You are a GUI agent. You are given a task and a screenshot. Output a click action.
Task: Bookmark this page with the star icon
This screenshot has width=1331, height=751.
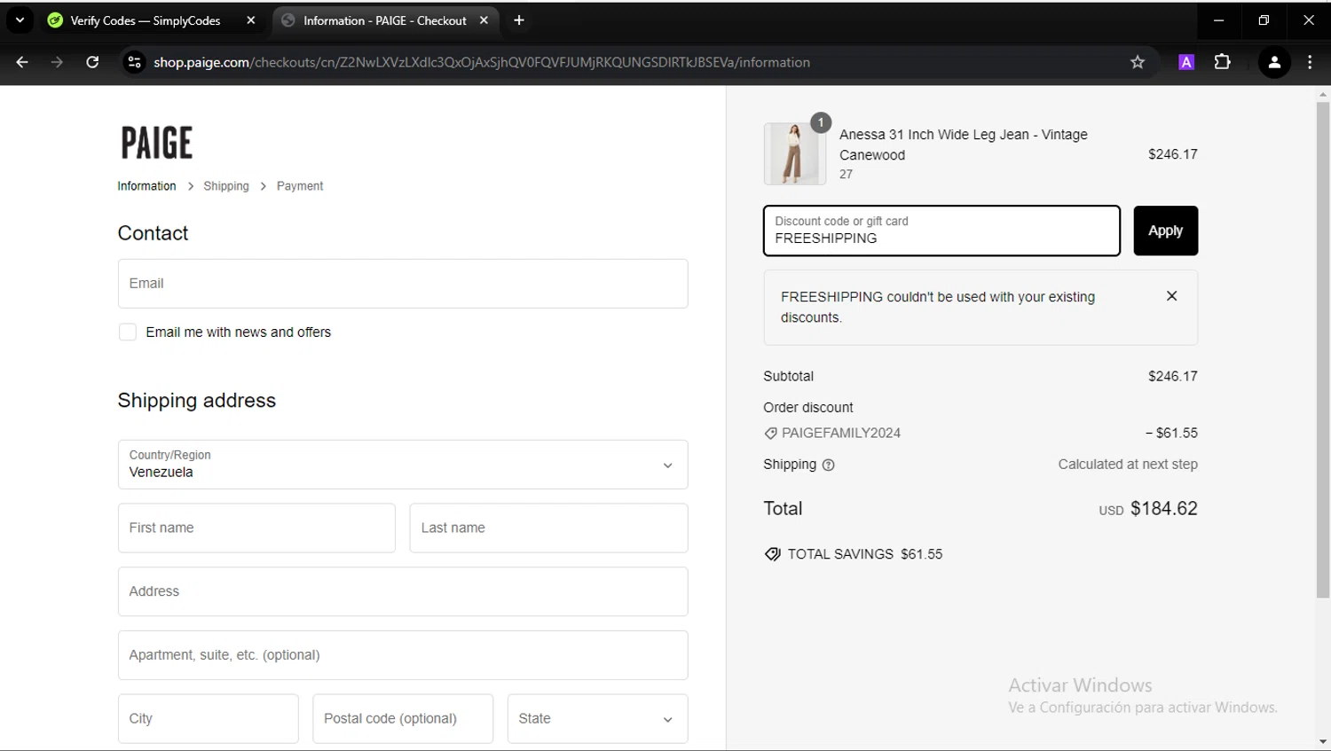1138,62
